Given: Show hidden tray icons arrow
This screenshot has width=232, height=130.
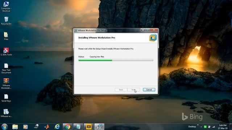Looking at the screenshot, I should point(201,127).
